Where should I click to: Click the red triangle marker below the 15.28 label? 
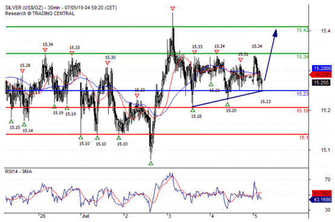22,71
